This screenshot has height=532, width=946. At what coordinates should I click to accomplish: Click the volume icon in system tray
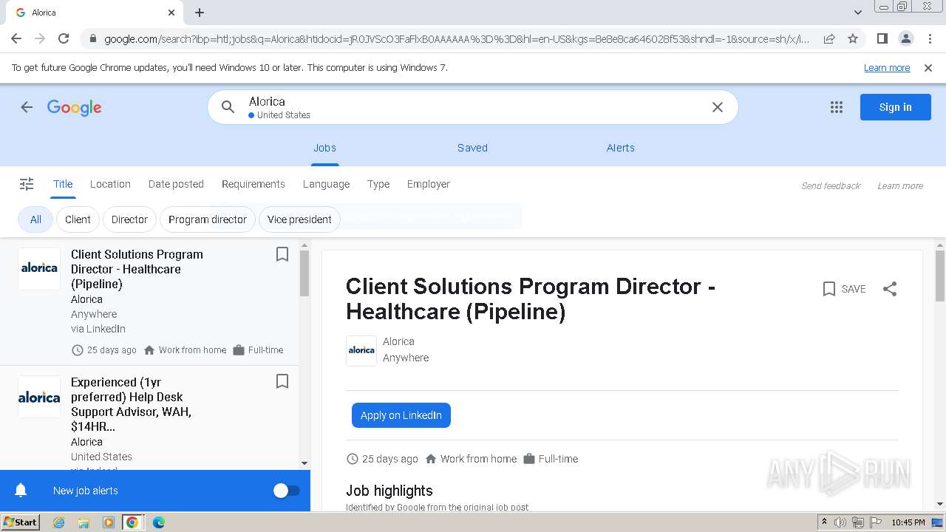pos(840,522)
